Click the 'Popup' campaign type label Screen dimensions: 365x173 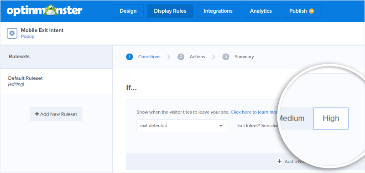tap(28, 36)
